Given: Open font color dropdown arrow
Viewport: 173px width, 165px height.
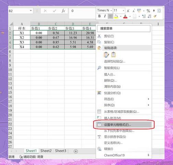Looking at the screenshot, I should click(x=130, y=16).
